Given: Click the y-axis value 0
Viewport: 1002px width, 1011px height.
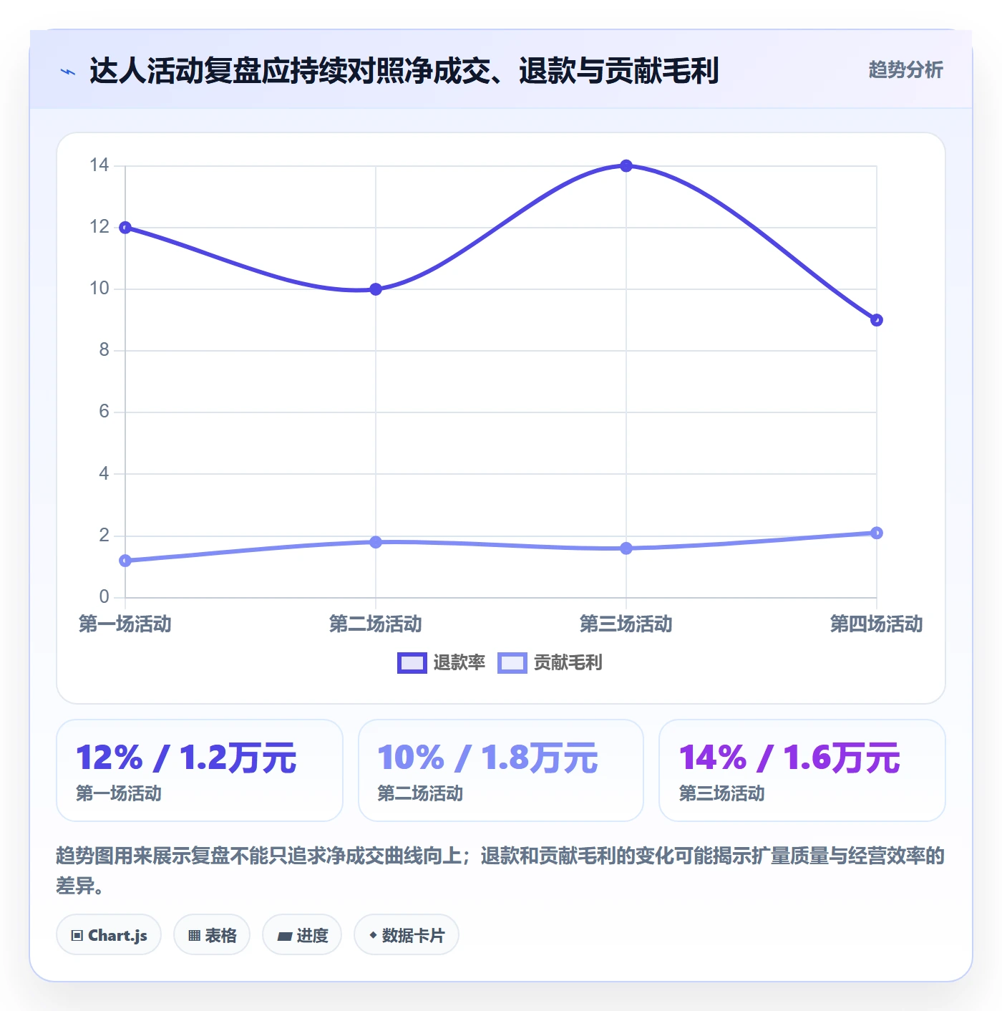Looking at the screenshot, I should pyautogui.click(x=104, y=596).
